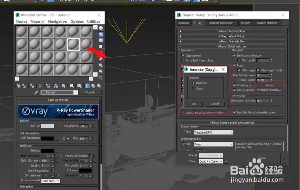Click Make Preview icon
Viewport: 300px width, 190px height.
tap(101, 59)
